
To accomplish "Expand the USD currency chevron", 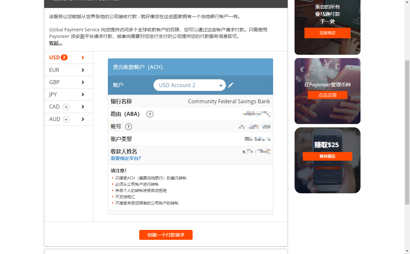I will (x=83, y=57).
